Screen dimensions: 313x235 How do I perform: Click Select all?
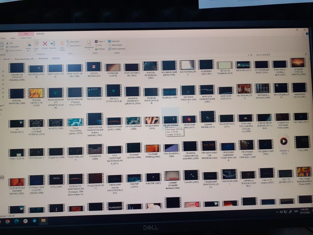[x=114, y=41]
